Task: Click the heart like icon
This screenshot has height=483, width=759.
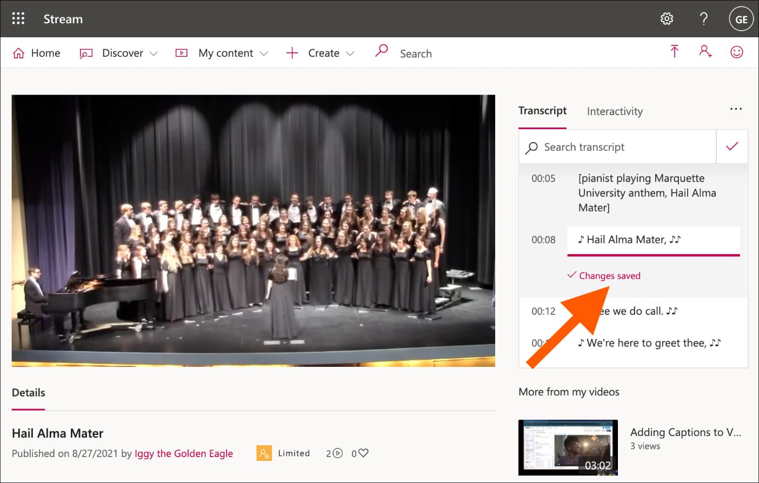Action: (x=363, y=453)
